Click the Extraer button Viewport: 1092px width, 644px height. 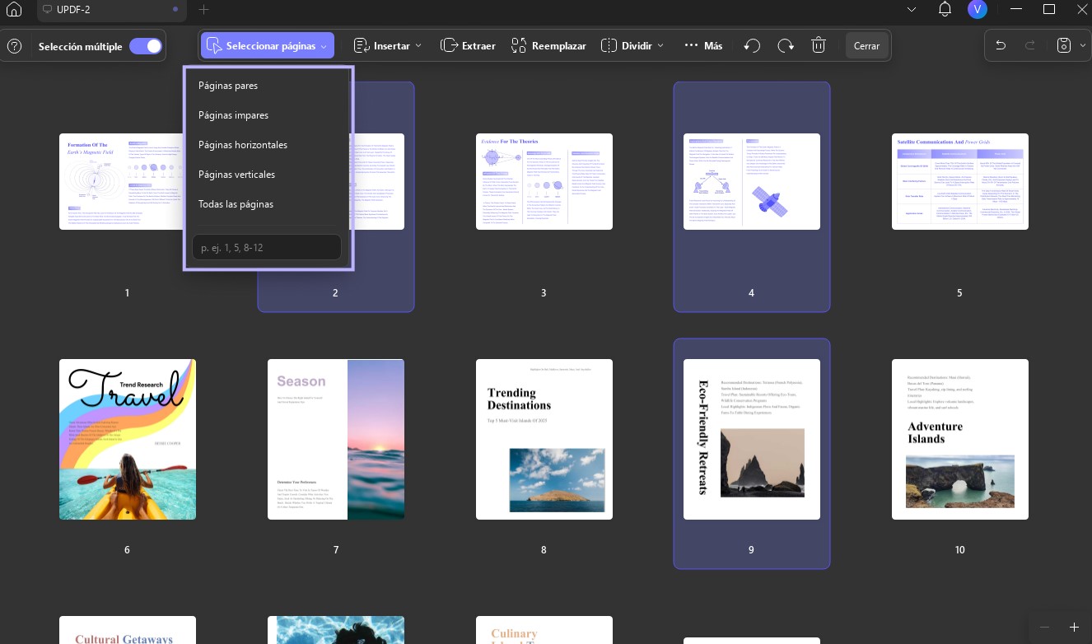(x=468, y=46)
